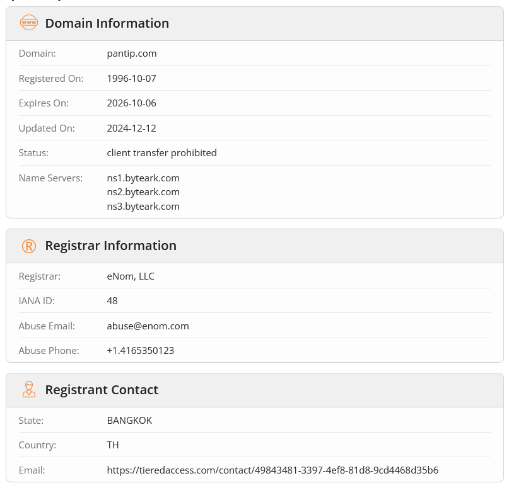Image resolution: width=509 pixels, height=483 pixels.
Task: Click the abuse@enom.com email address
Action: (148, 326)
